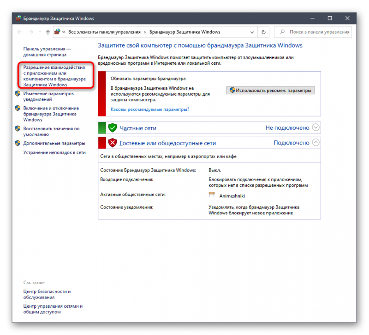The height and width of the screenshot is (335, 369).
Task: Click 'Обновить параметры брандмауэра' heading text
Action: (148, 79)
